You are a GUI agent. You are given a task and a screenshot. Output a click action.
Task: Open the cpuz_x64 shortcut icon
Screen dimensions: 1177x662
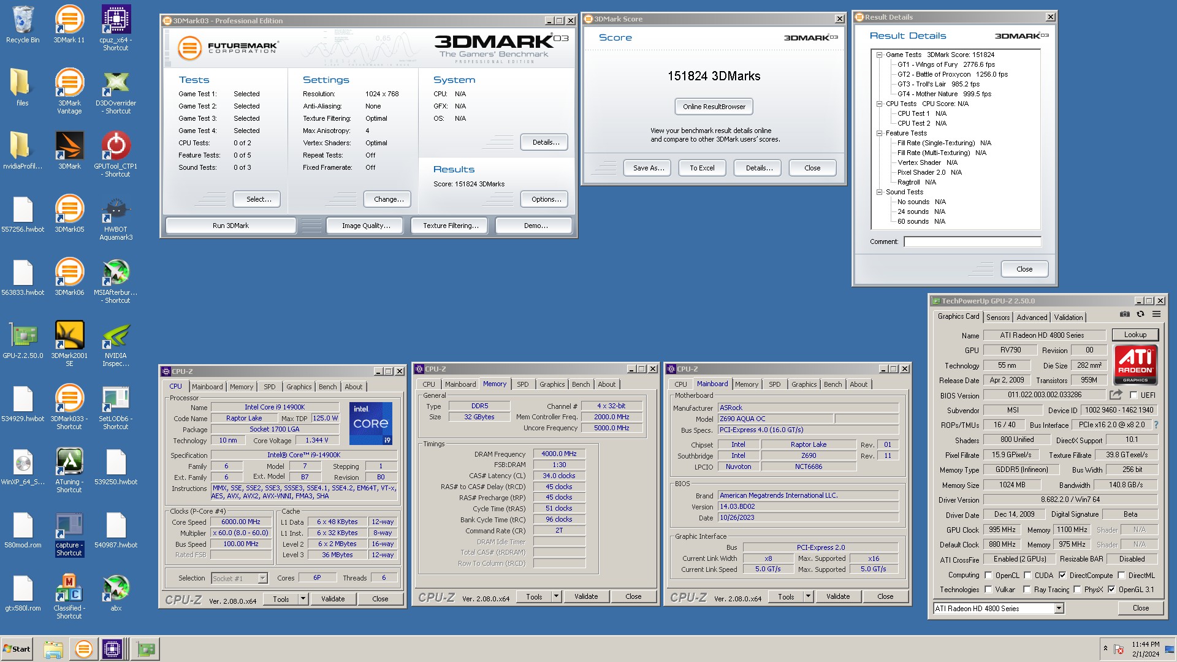click(116, 28)
